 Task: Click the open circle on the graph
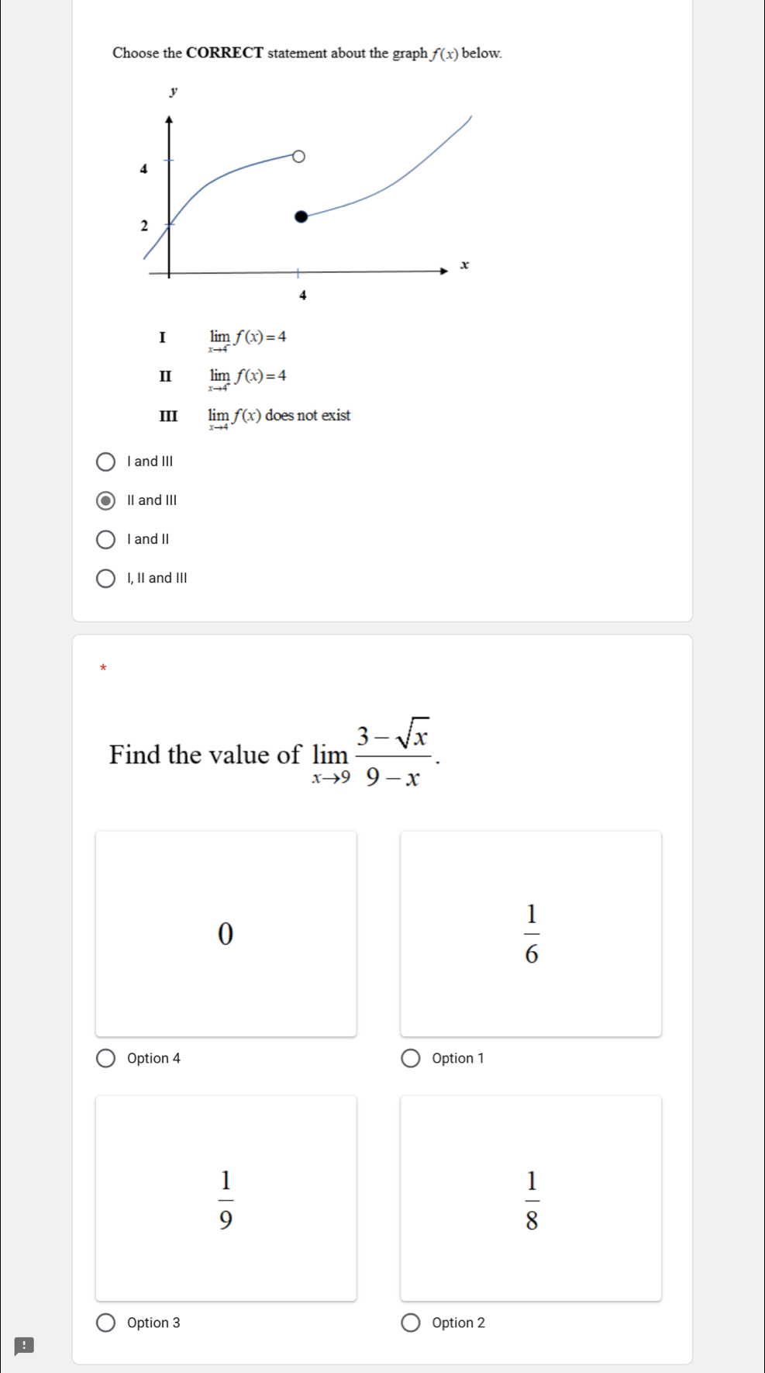click(x=299, y=157)
